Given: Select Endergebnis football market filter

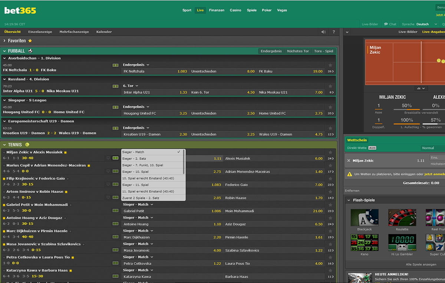Looking at the screenshot, I should tap(271, 51).
